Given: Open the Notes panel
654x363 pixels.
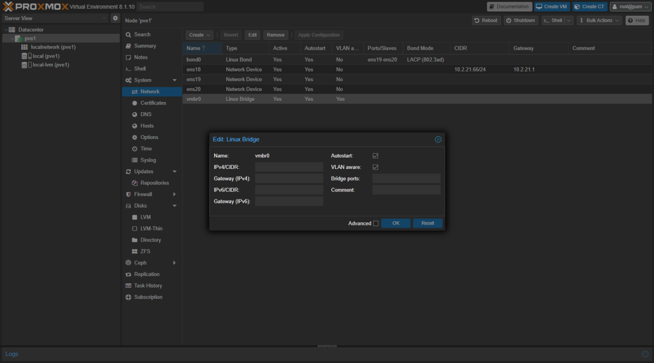Looking at the screenshot, I should tap(141, 57).
